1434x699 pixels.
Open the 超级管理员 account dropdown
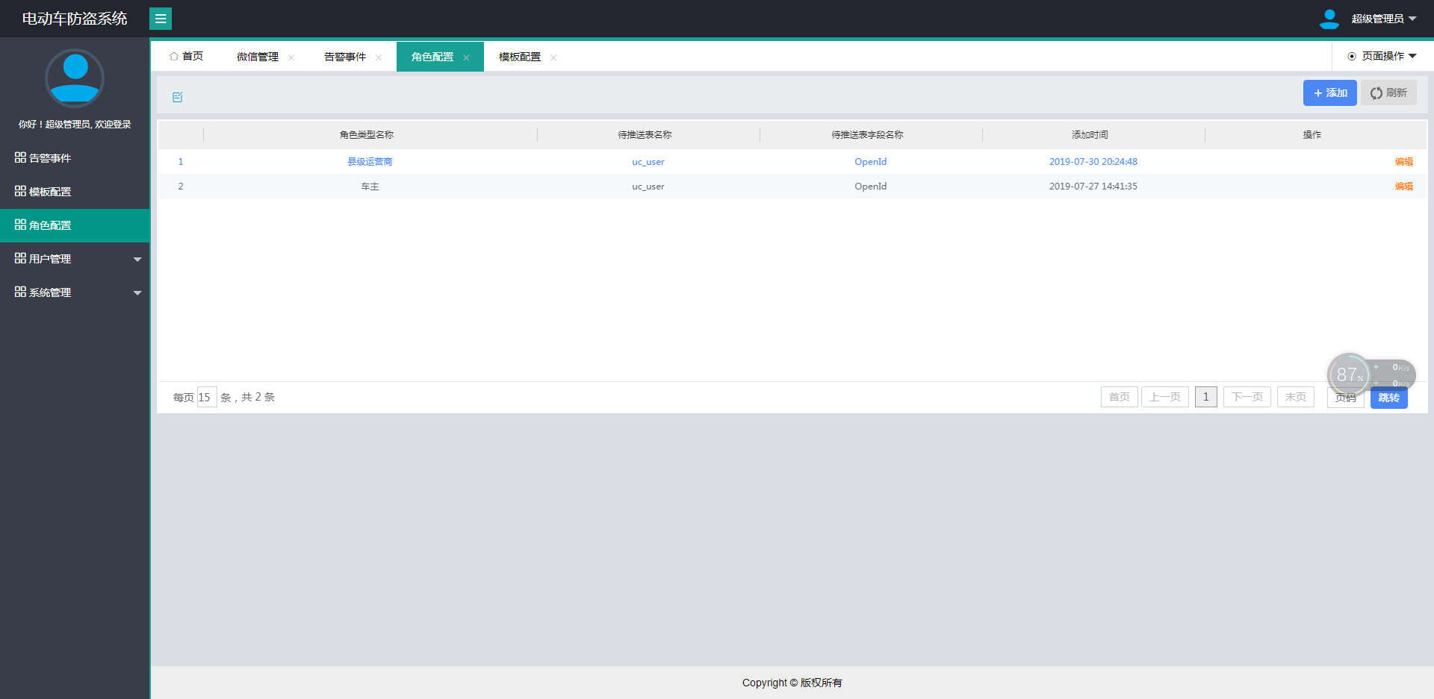click(1383, 19)
